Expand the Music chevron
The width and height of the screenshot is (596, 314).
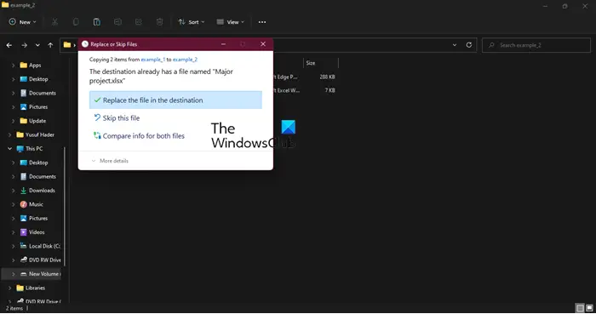[x=13, y=204]
